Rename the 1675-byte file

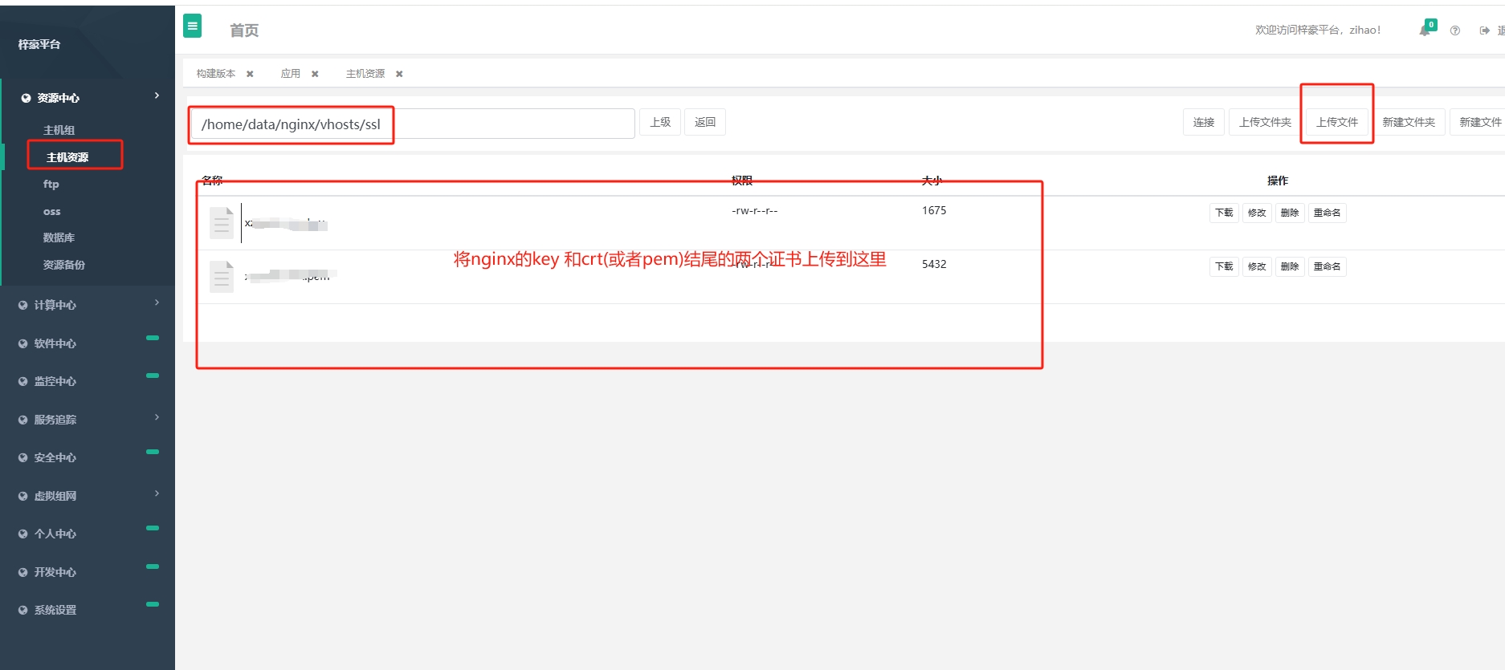coord(1327,213)
